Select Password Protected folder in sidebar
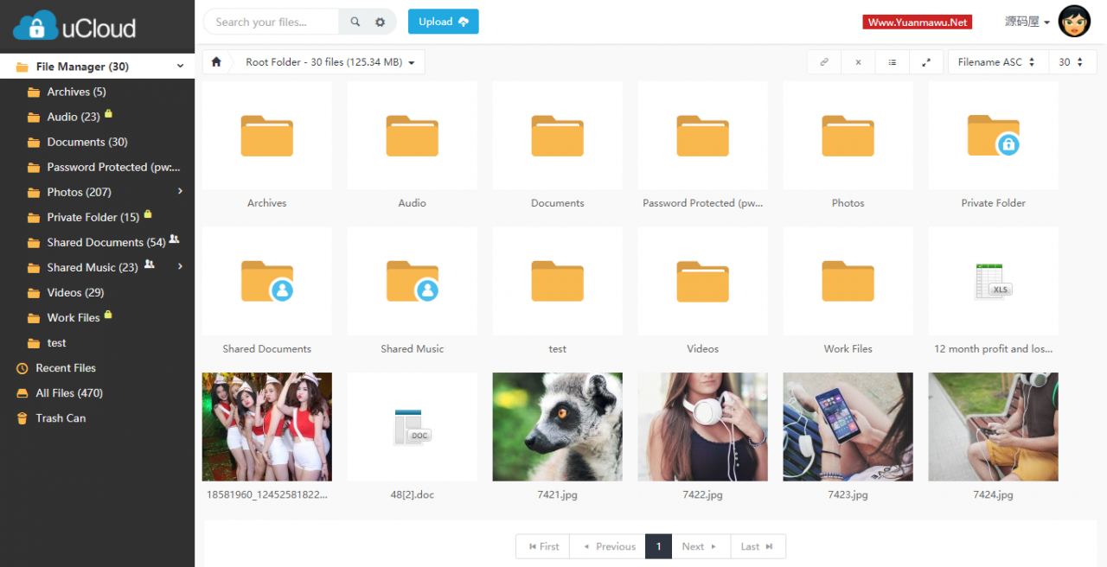 (114, 167)
